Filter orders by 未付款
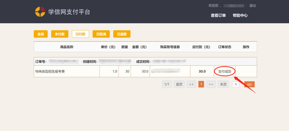289x131 pixels. click(60, 34)
